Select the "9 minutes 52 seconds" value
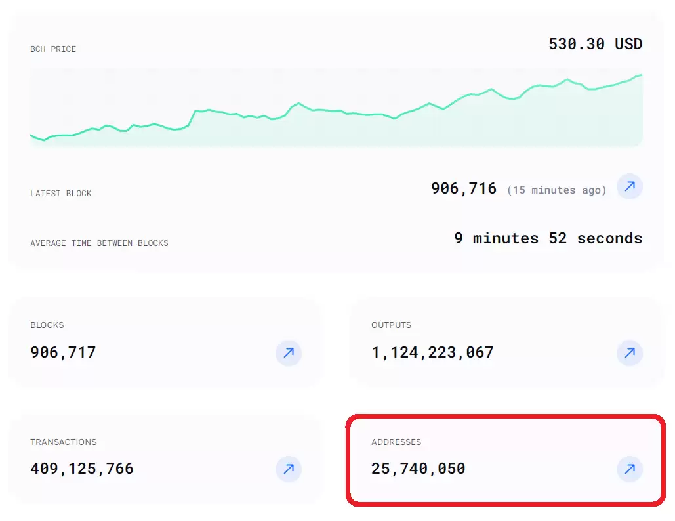 pos(548,238)
